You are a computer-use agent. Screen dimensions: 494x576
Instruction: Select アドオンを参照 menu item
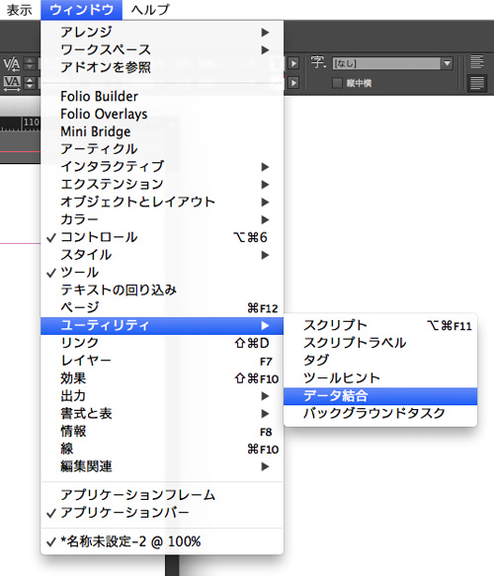(162, 67)
